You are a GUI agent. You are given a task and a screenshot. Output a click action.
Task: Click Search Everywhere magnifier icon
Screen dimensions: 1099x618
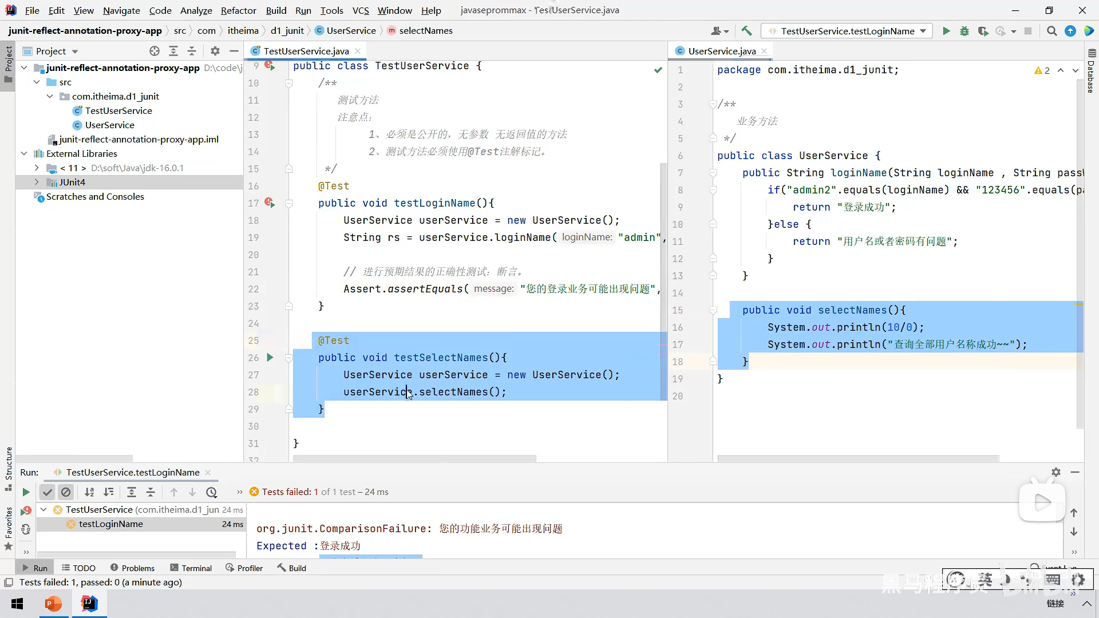[x=1051, y=31]
